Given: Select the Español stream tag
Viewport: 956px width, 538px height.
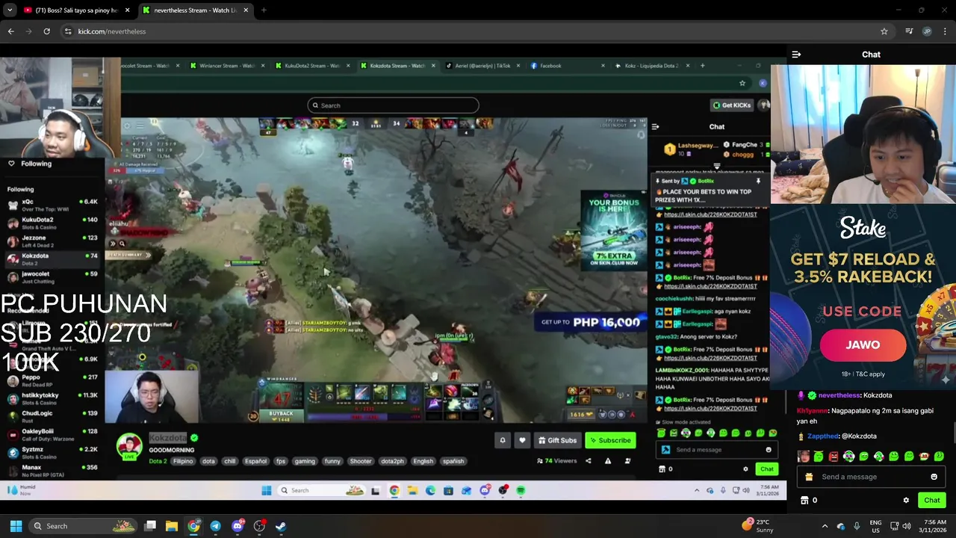Looking at the screenshot, I should (255, 461).
